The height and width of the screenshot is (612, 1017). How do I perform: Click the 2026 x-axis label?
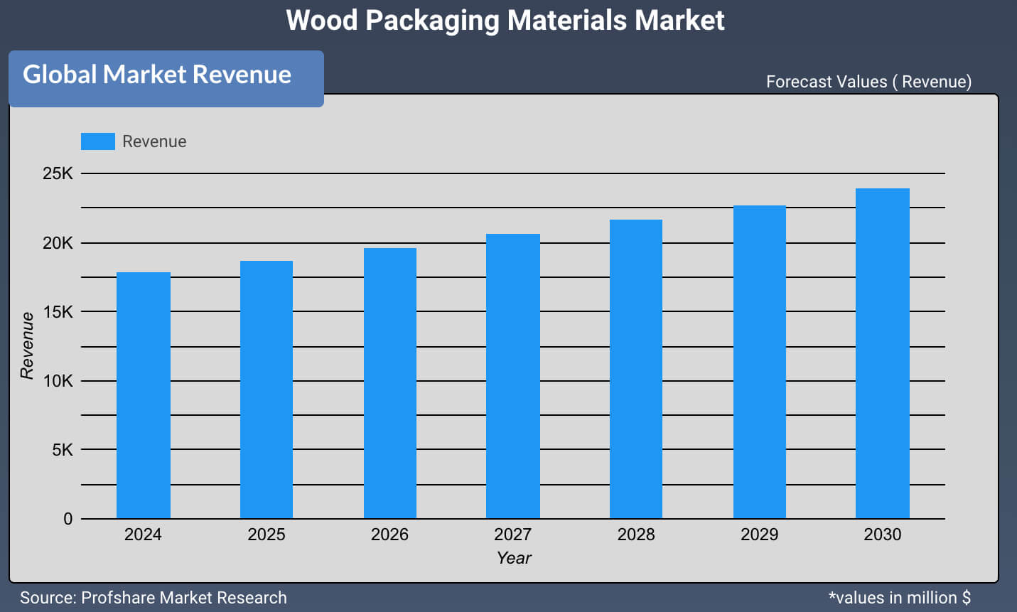click(389, 535)
